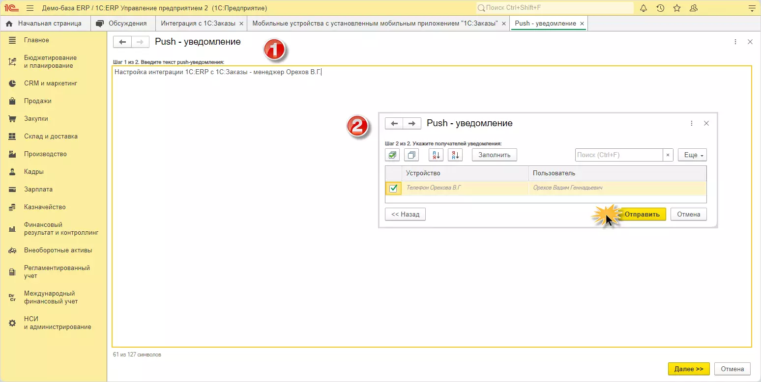Focus the global search field Поиск Ctrl+Shift+F
The height and width of the screenshot is (382, 761).
555,8
